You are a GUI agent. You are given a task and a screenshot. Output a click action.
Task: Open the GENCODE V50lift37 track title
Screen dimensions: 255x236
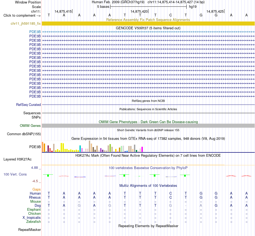tap(148, 28)
